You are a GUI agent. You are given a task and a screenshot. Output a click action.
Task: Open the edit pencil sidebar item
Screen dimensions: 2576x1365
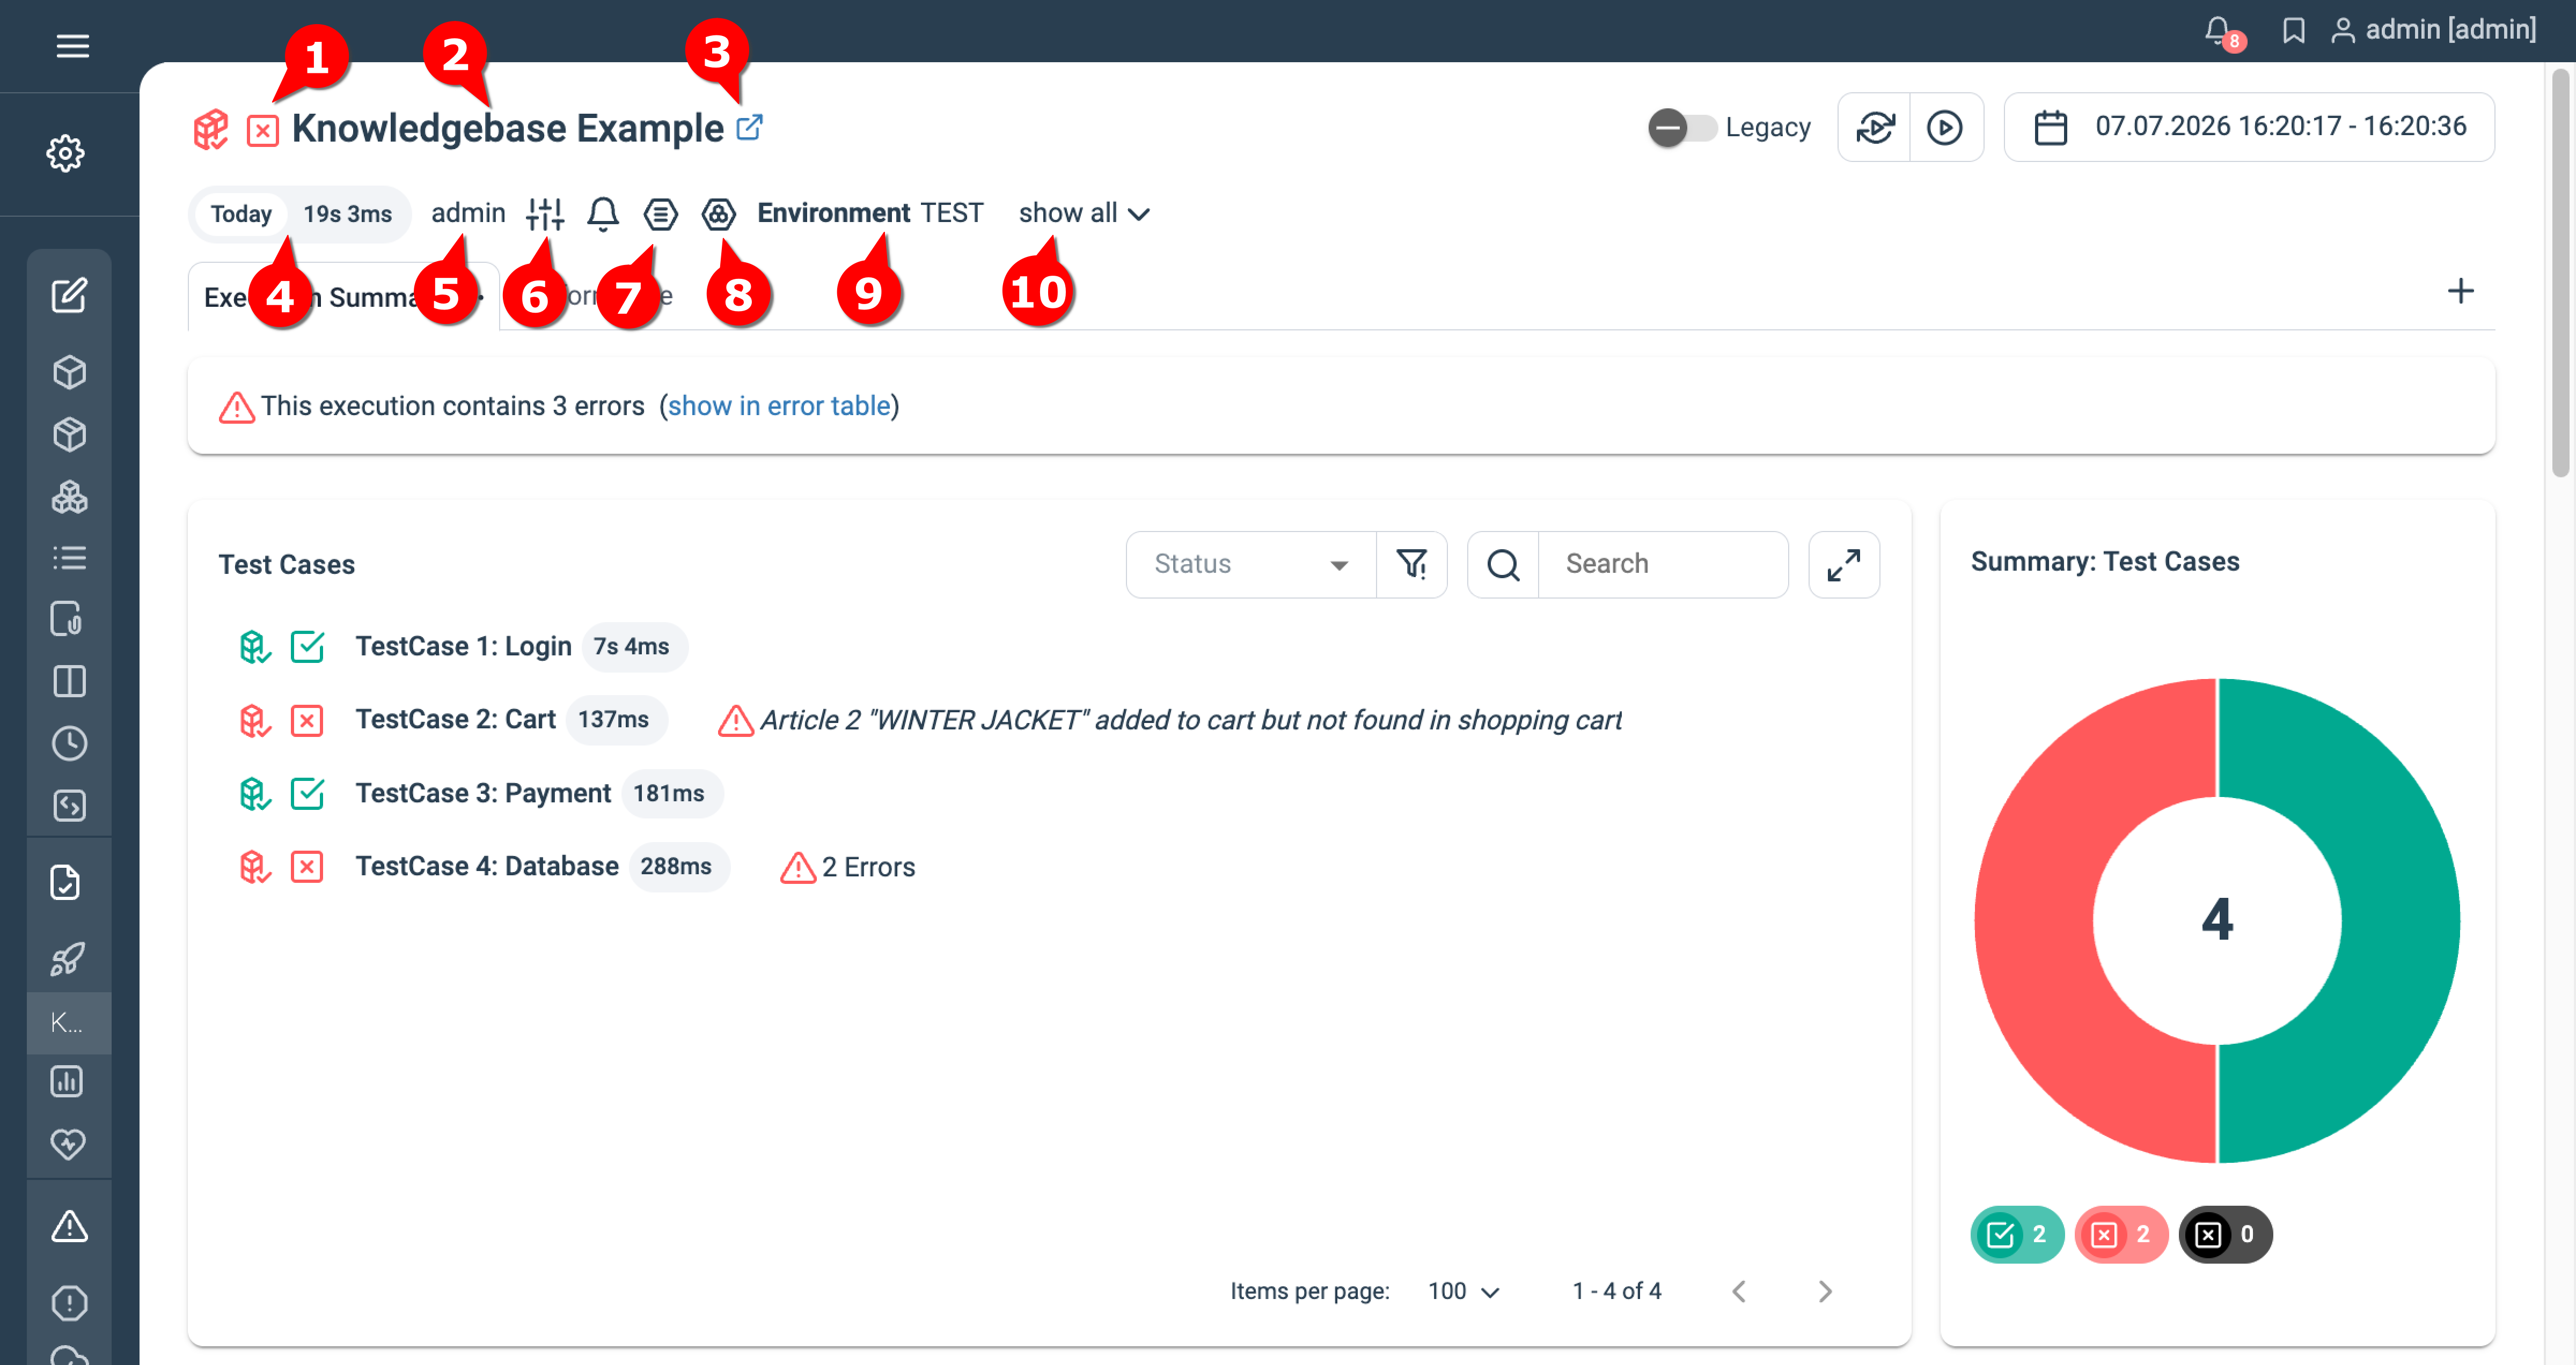[69, 295]
